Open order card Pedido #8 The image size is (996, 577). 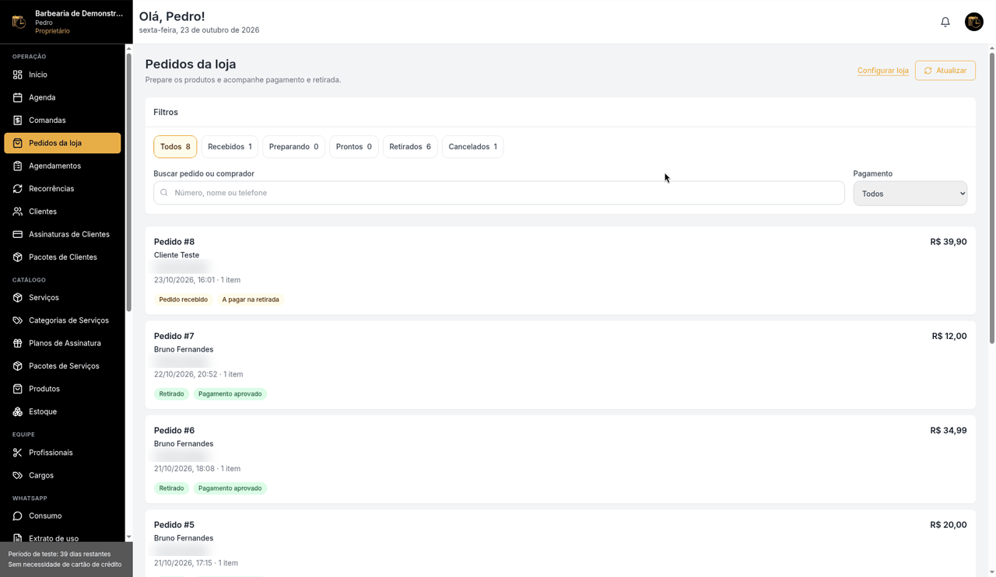tap(560, 271)
